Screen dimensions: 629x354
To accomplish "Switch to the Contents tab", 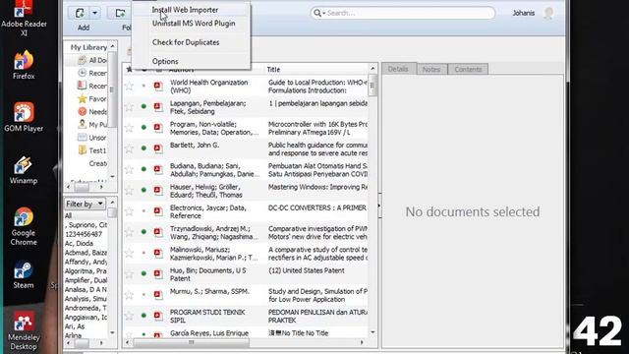I will point(468,70).
